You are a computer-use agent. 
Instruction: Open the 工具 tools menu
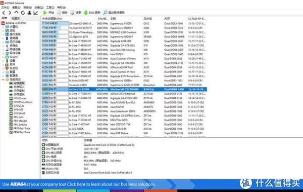tap(50, 8)
